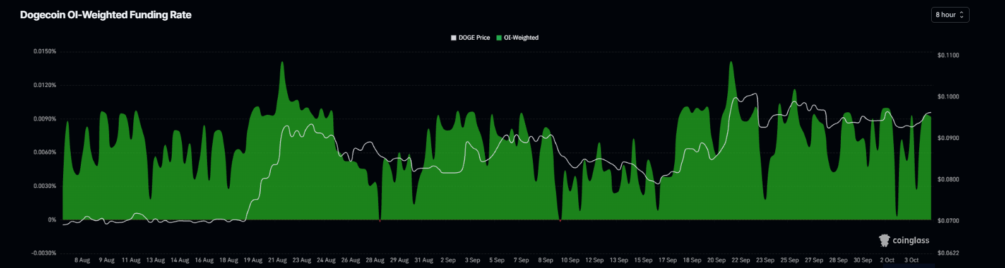Screen dimensions: 1005x268
Task: Click the green OI-Weighted legend swatch
Action: pos(499,38)
